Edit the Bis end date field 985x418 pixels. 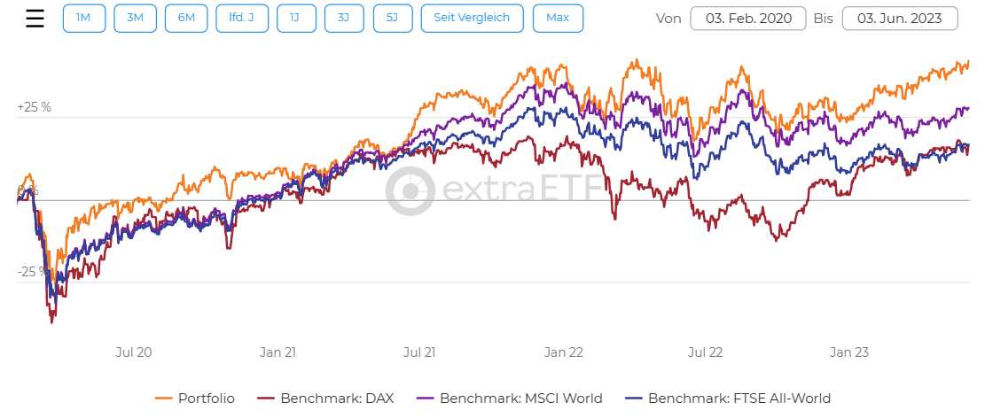pos(899,19)
